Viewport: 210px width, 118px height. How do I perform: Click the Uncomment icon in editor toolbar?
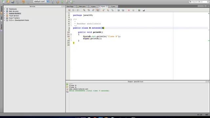click(144, 10)
